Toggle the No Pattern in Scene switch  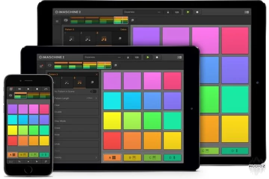pos(93,91)
